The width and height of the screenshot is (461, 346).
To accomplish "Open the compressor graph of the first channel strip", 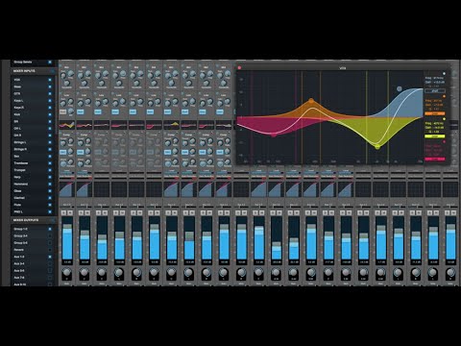I will [x=67, y=189].
